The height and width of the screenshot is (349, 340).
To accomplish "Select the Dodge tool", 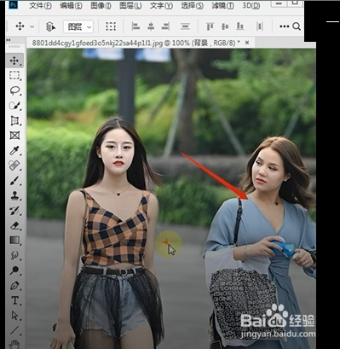I will [14, 270].
